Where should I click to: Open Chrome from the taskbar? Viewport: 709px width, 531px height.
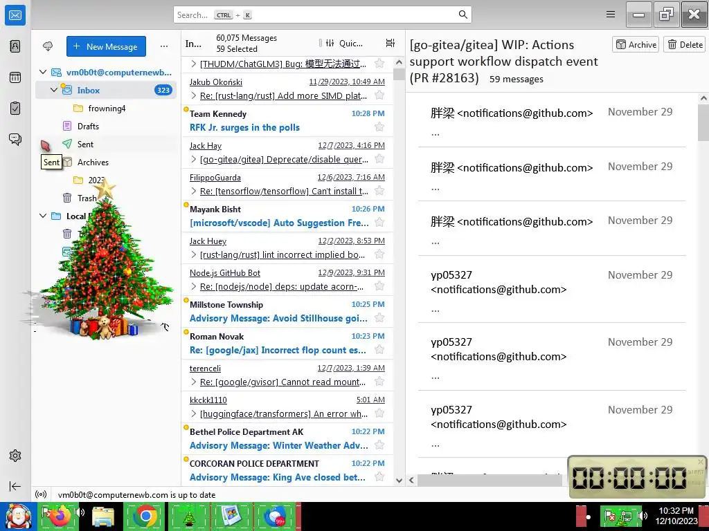145,516
